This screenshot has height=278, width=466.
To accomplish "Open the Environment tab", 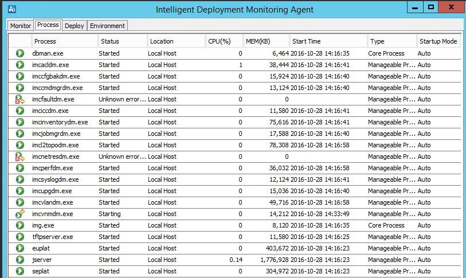I will 107,26.
